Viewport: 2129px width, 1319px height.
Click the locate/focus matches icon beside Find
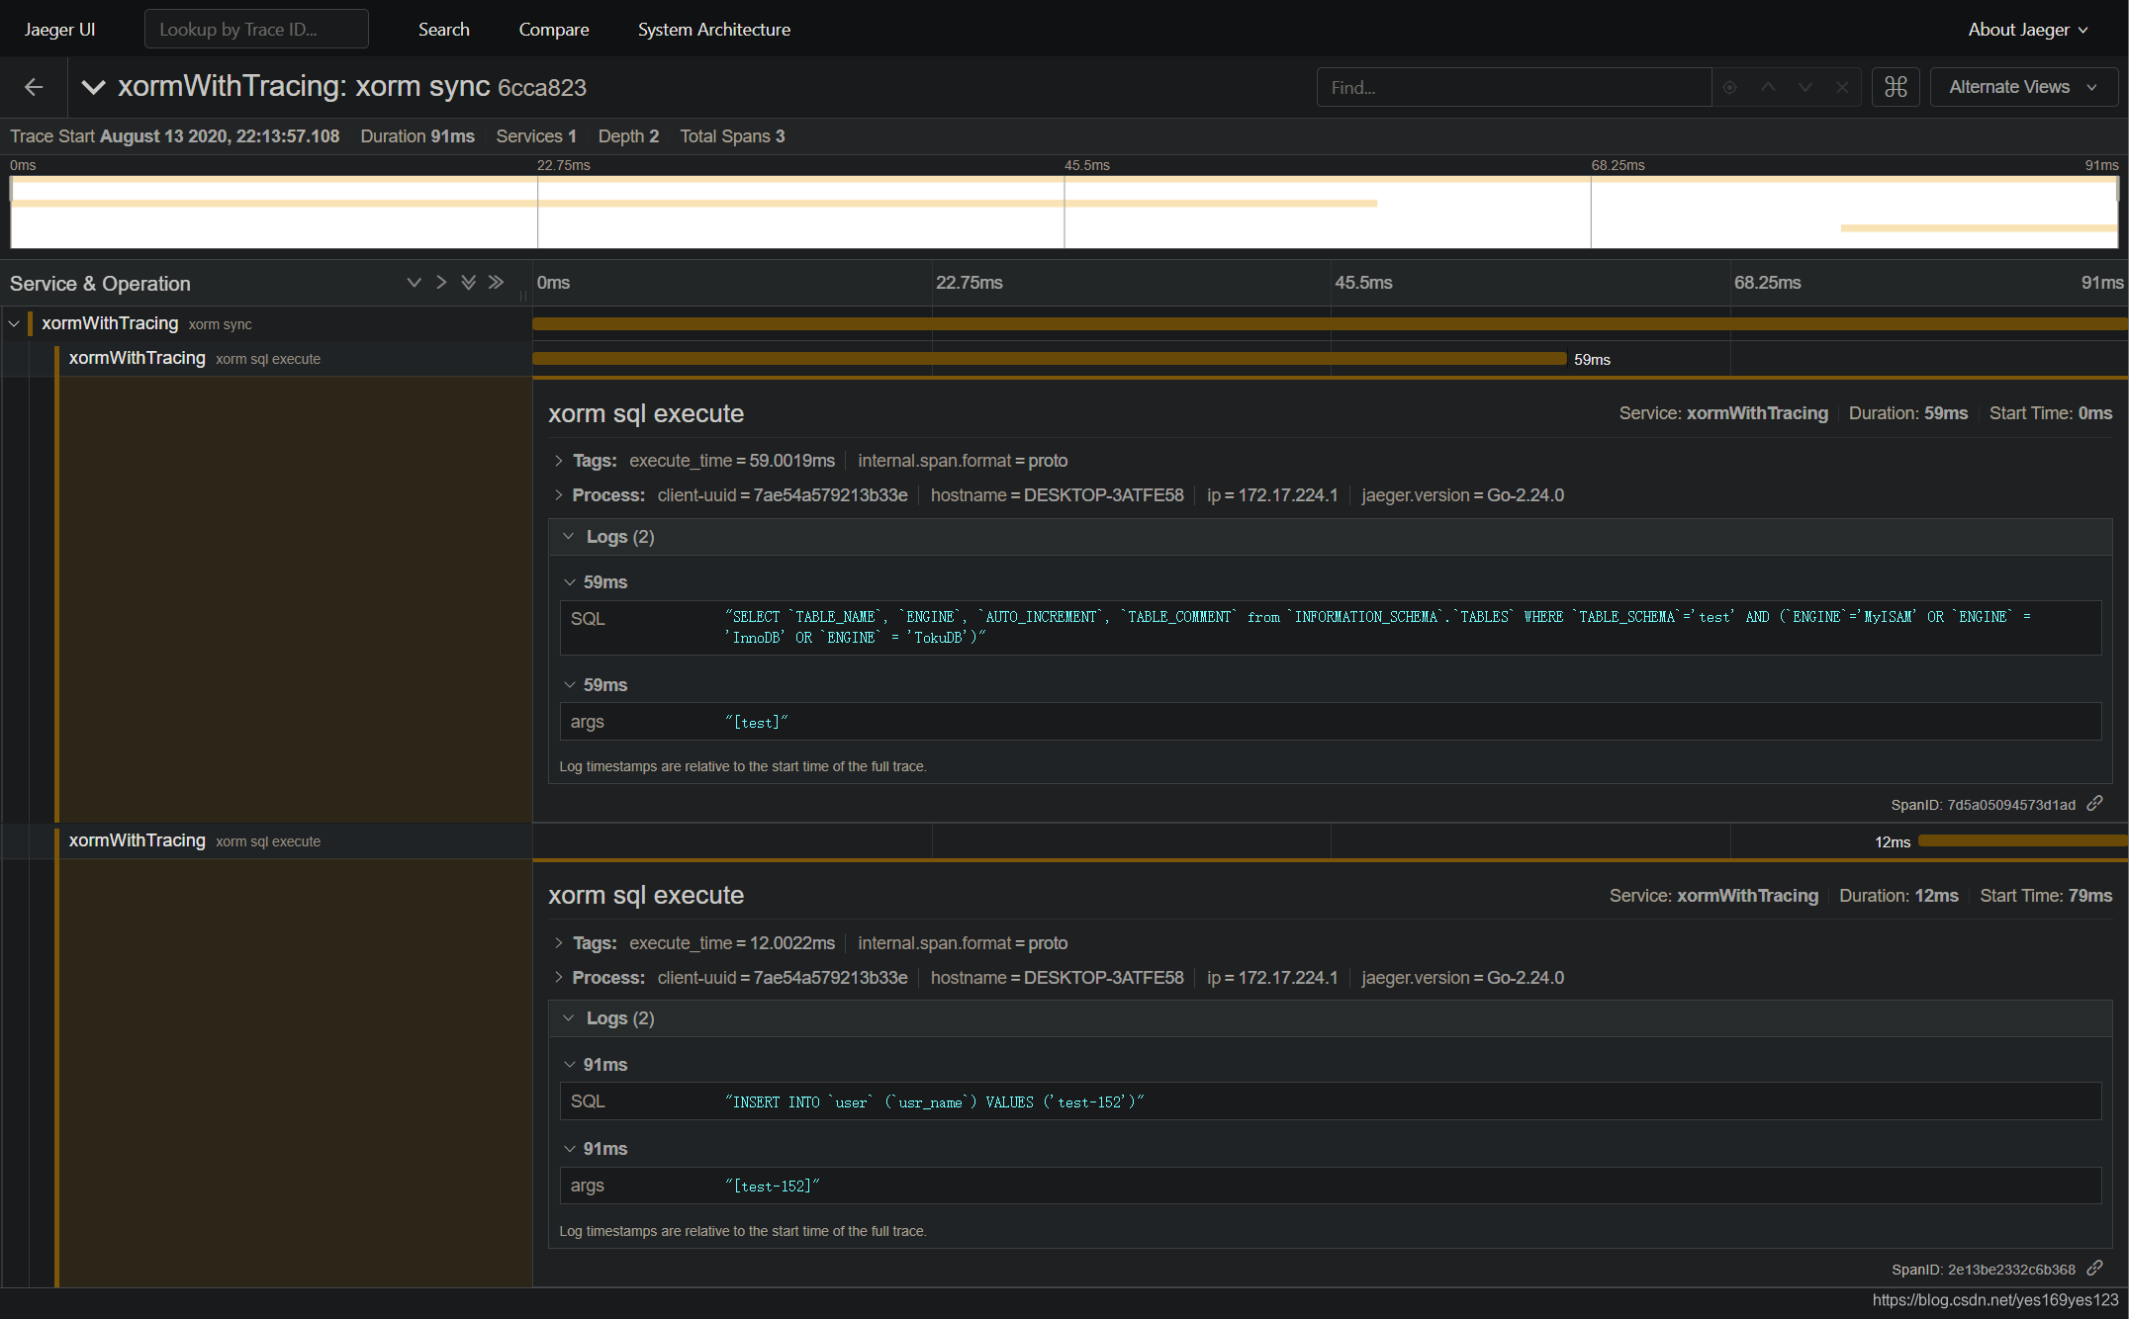[x=1729, y=87]
